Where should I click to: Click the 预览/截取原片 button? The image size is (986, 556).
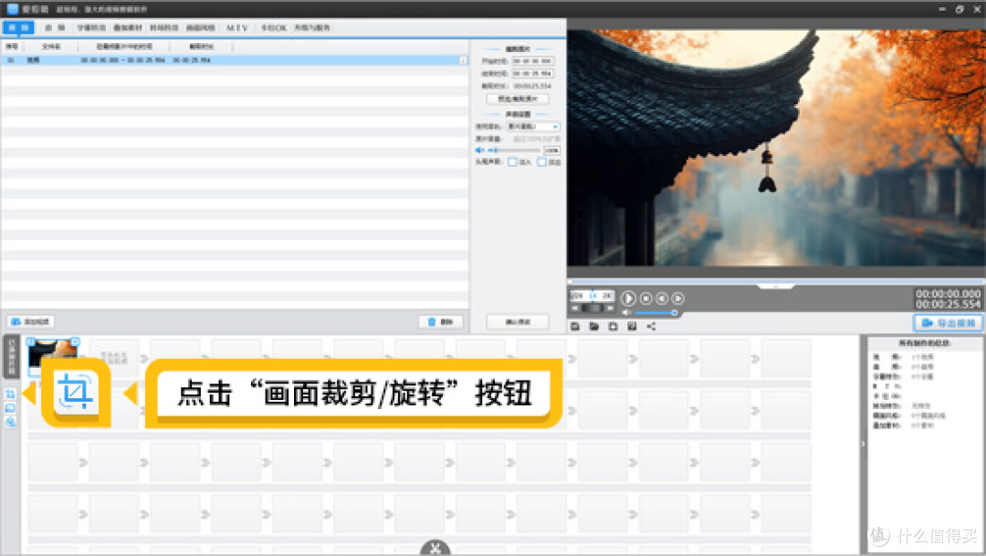(518, 99)
